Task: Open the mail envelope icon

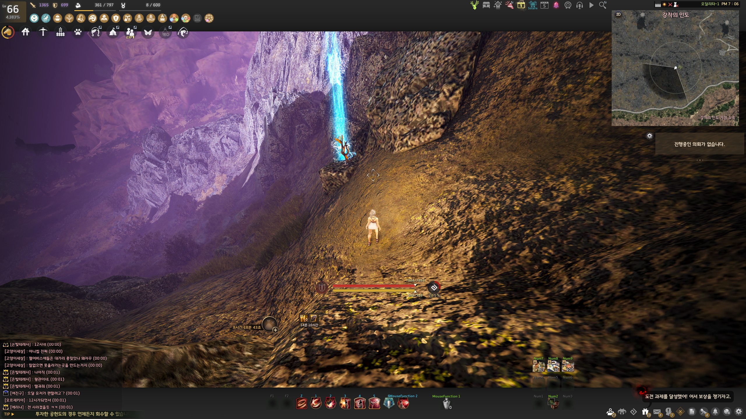Action: pyautogui.click(x=657, y=412)
